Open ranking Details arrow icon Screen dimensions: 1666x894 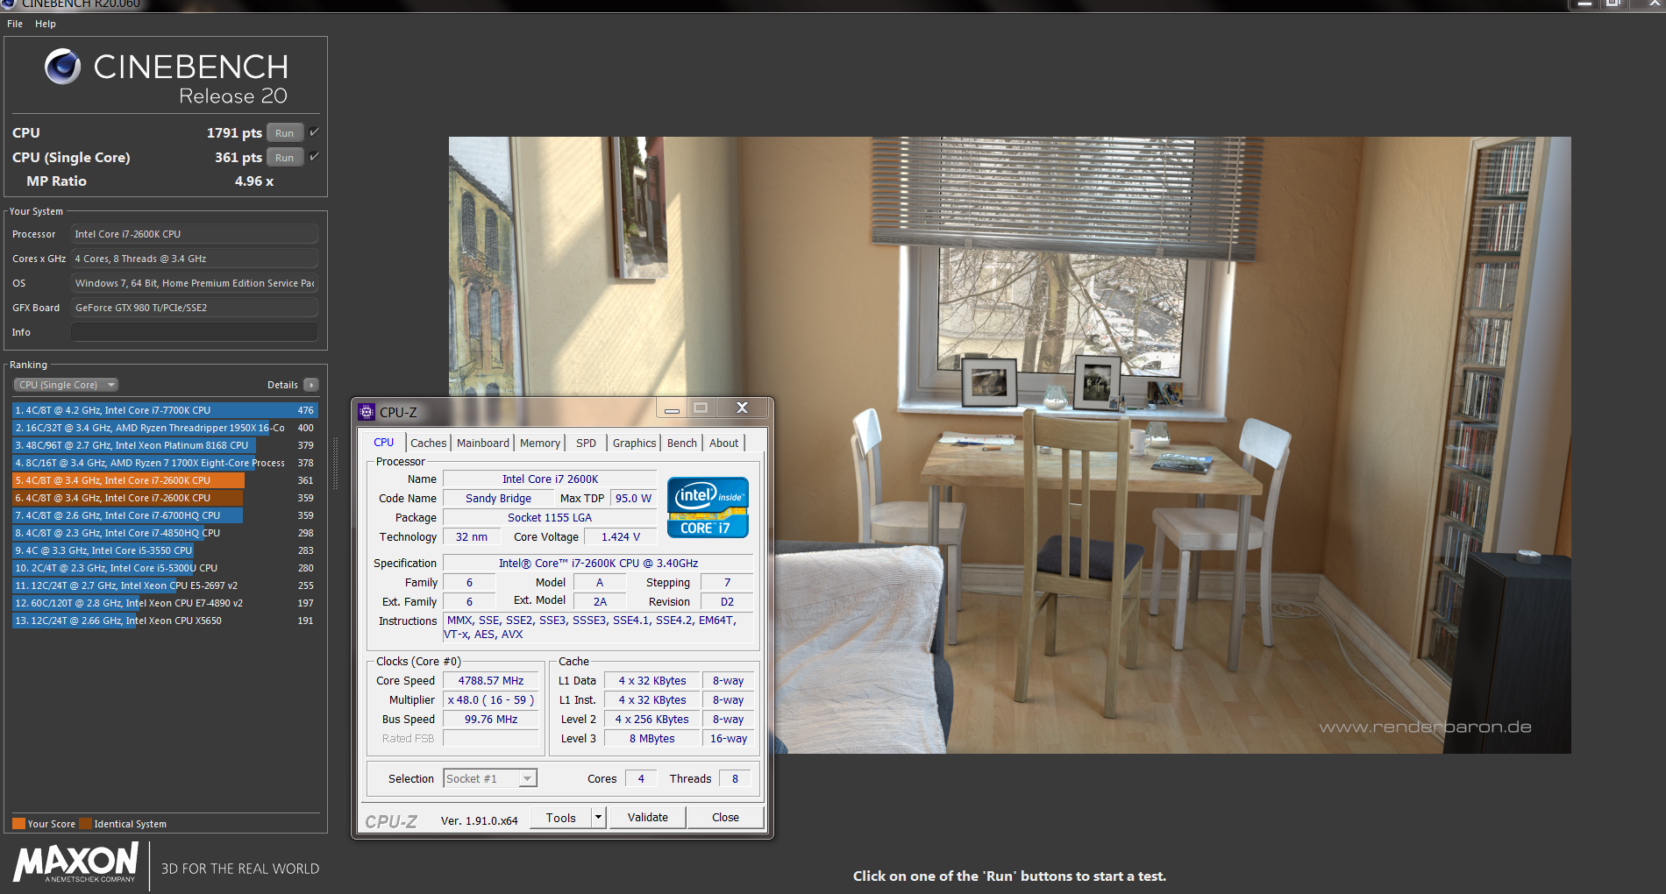(311, 385)
